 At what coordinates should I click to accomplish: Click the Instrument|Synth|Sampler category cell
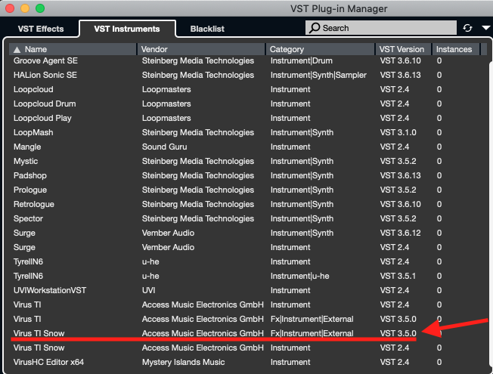318,75
